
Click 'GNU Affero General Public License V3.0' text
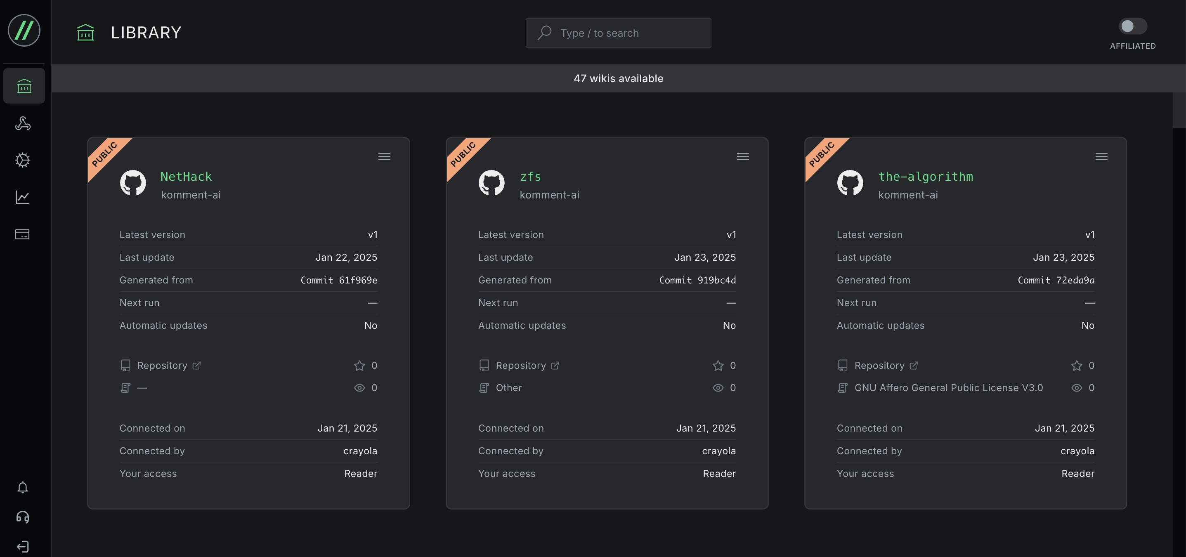(x=948, y=387)
